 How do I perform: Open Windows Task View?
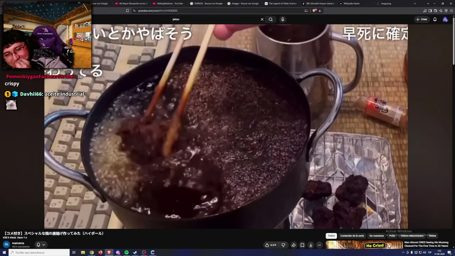(x=74, y=252)
